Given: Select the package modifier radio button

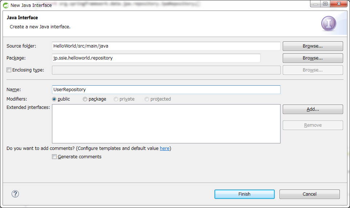Looking at the screenshot, I should (x=85, y=99).
